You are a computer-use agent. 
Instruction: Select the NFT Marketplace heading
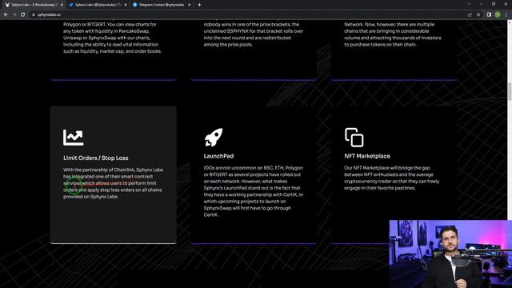click(x=367, y=156)
